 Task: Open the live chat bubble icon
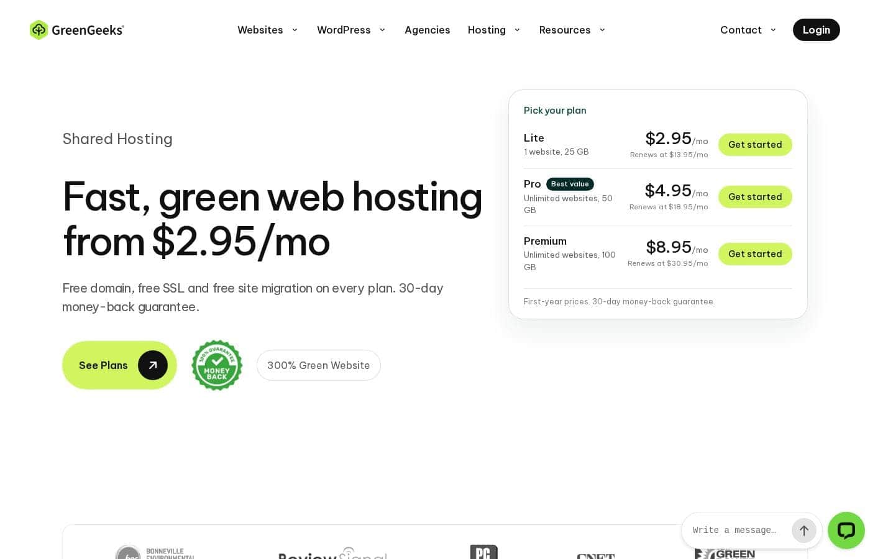(846, 530)
